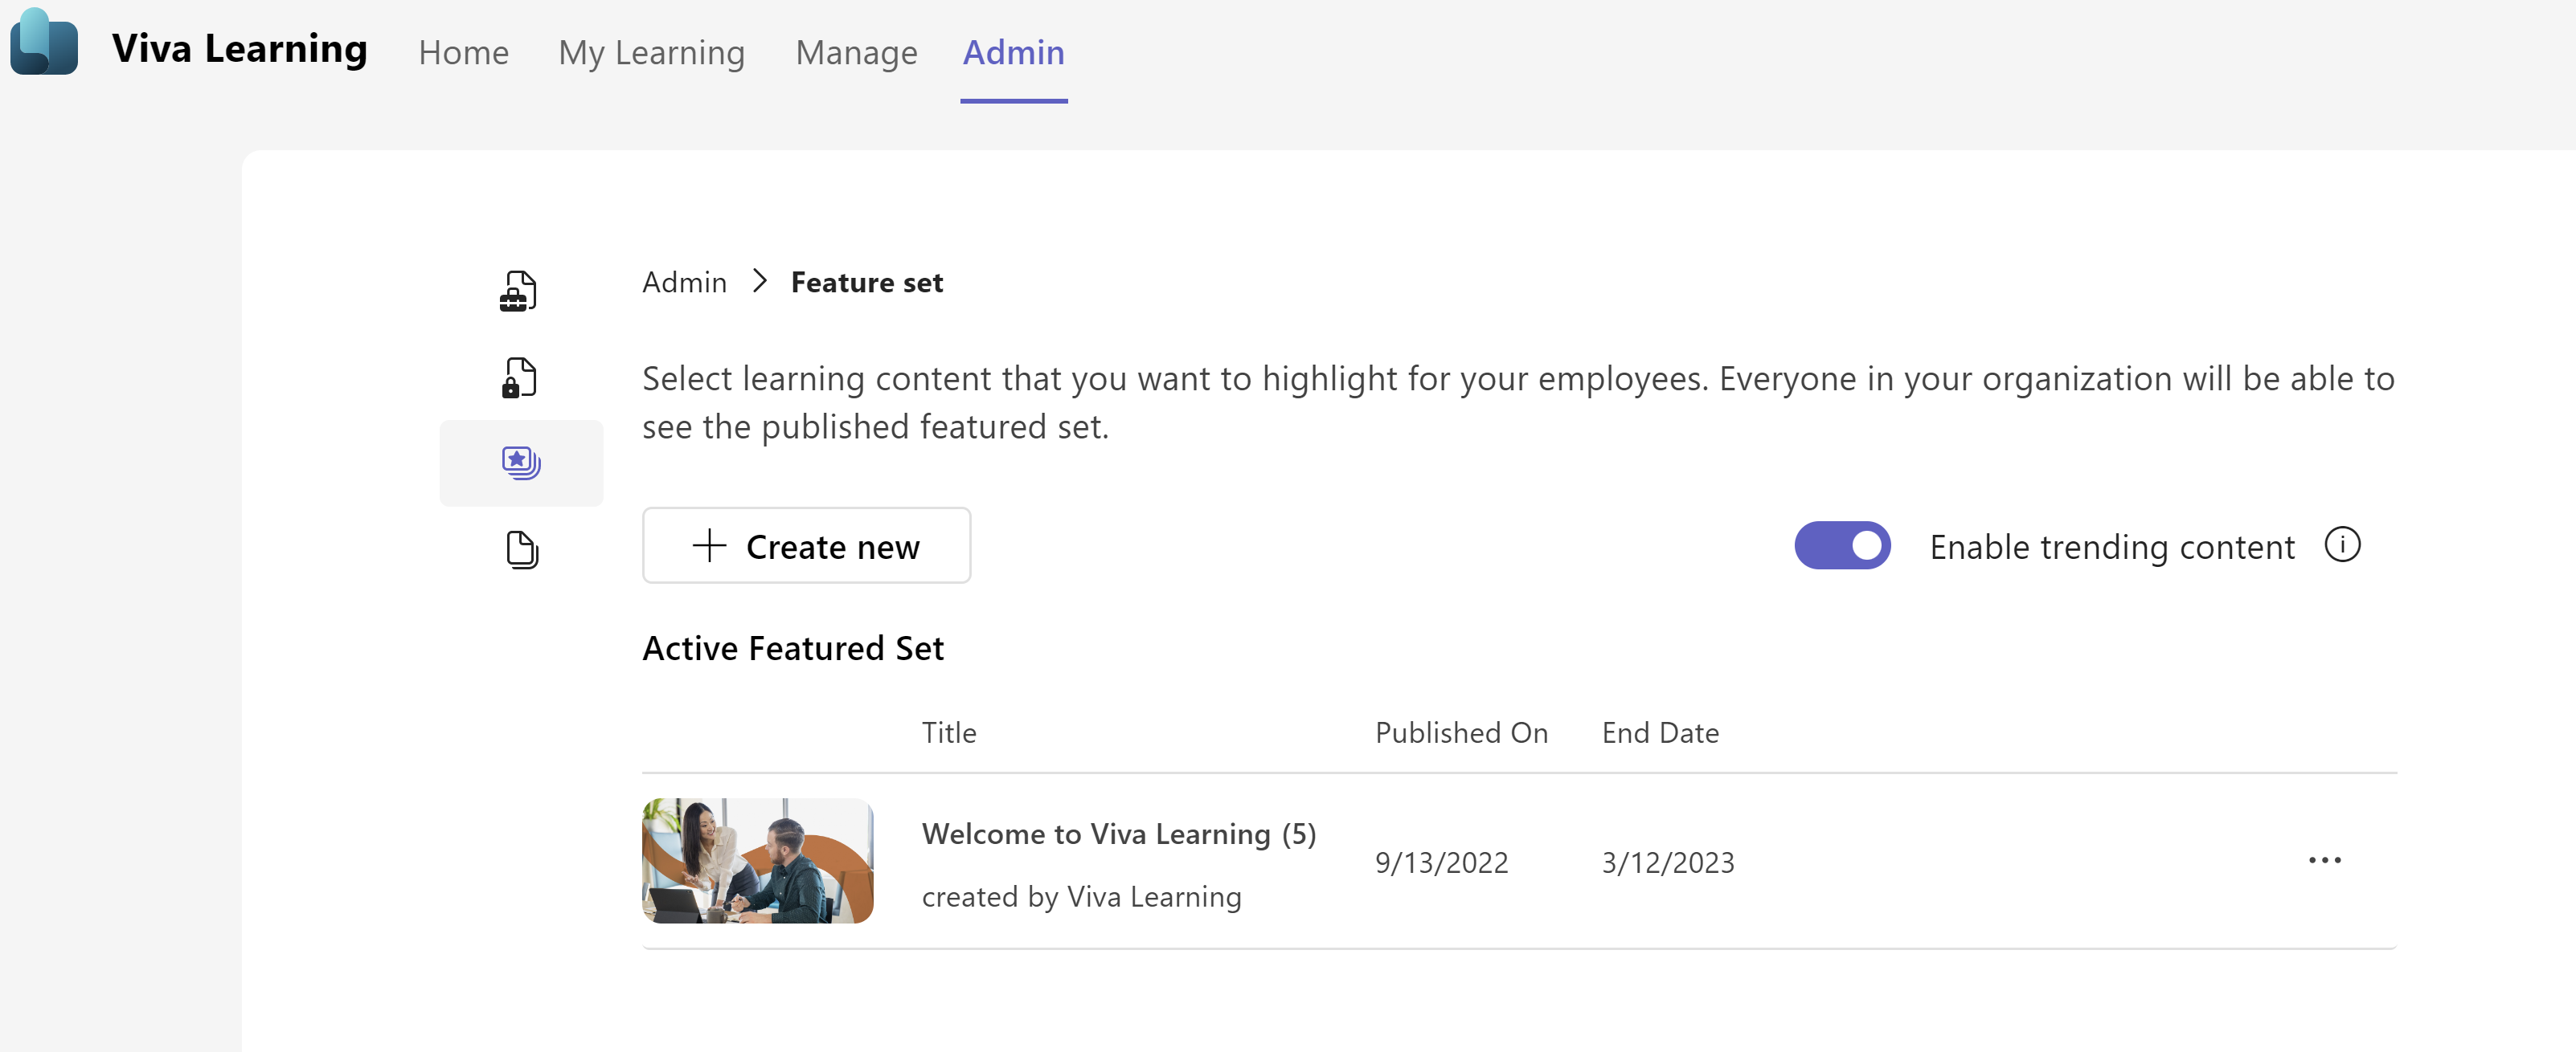This screenshot has height=1052, width=2576.
Task: Select the featured set star icon
Action: [521, 463]
